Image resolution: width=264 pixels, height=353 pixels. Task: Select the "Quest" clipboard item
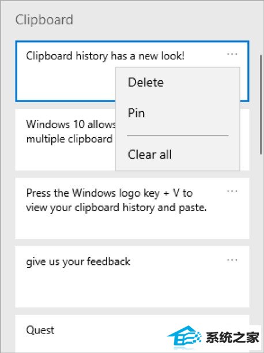[x=90, y=334]
